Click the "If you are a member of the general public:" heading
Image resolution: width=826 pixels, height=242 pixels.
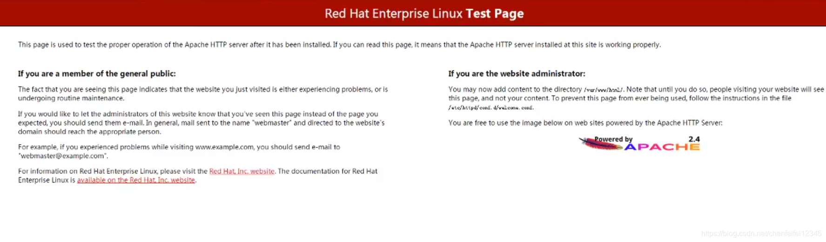pos(97,74)
